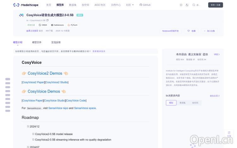Select the 数据集 tab under more content
Viewport: 237px width, 148px height.
click(x=183, y=103)
